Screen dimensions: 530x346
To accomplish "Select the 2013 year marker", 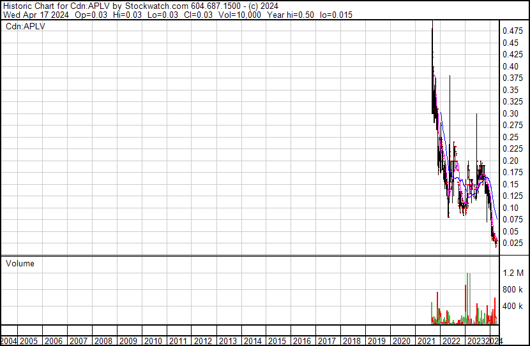I will tap(227, 341).
